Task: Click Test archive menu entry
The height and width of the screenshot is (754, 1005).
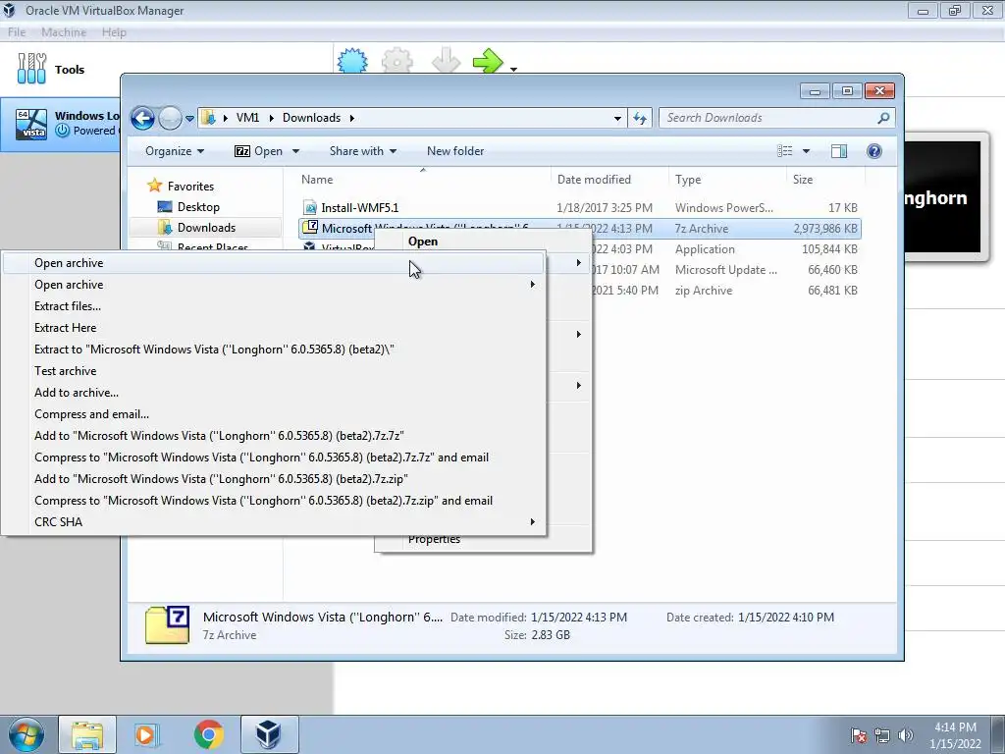Action: 66,371
